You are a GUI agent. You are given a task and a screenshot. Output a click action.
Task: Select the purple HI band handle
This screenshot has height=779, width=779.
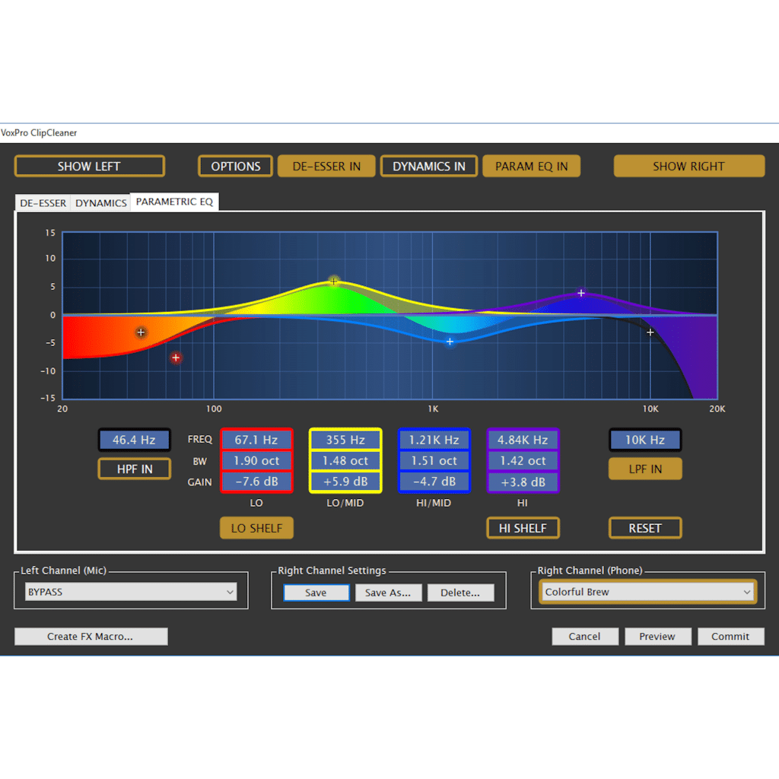tap(581, 293)
